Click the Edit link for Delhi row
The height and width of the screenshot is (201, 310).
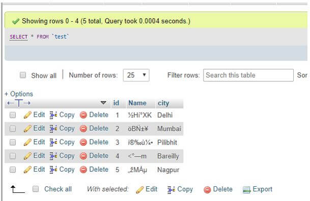click(x=39, y=115)
